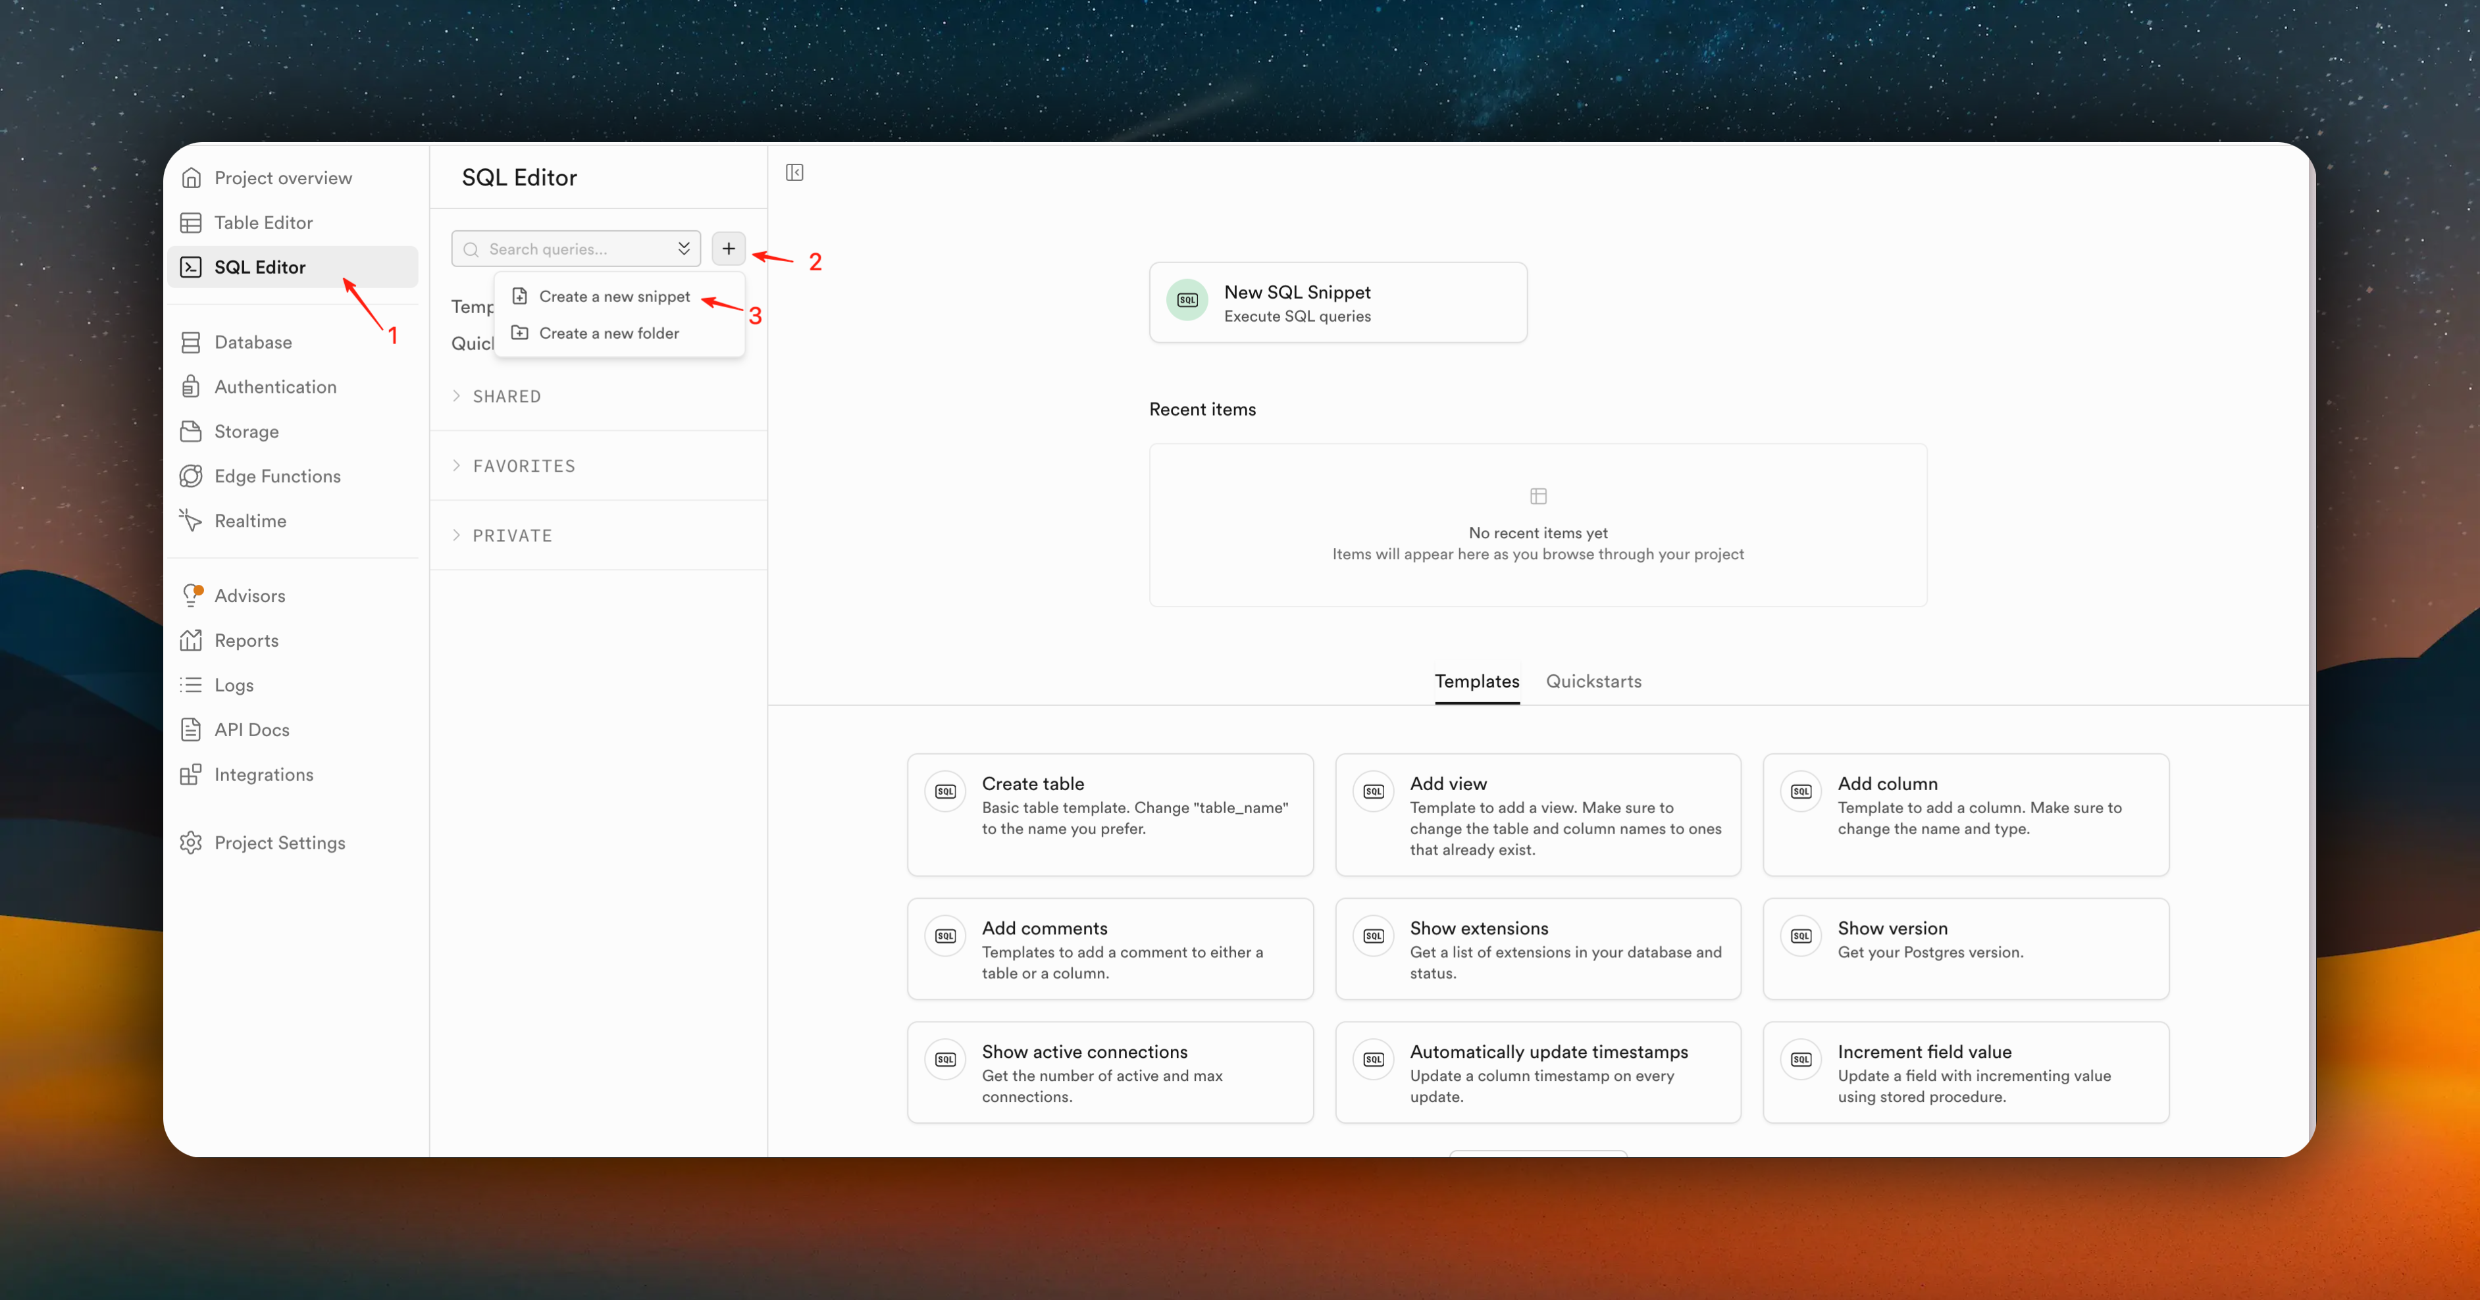Open the Create table template
2480x1300 pixels.
pos(1109,813)
